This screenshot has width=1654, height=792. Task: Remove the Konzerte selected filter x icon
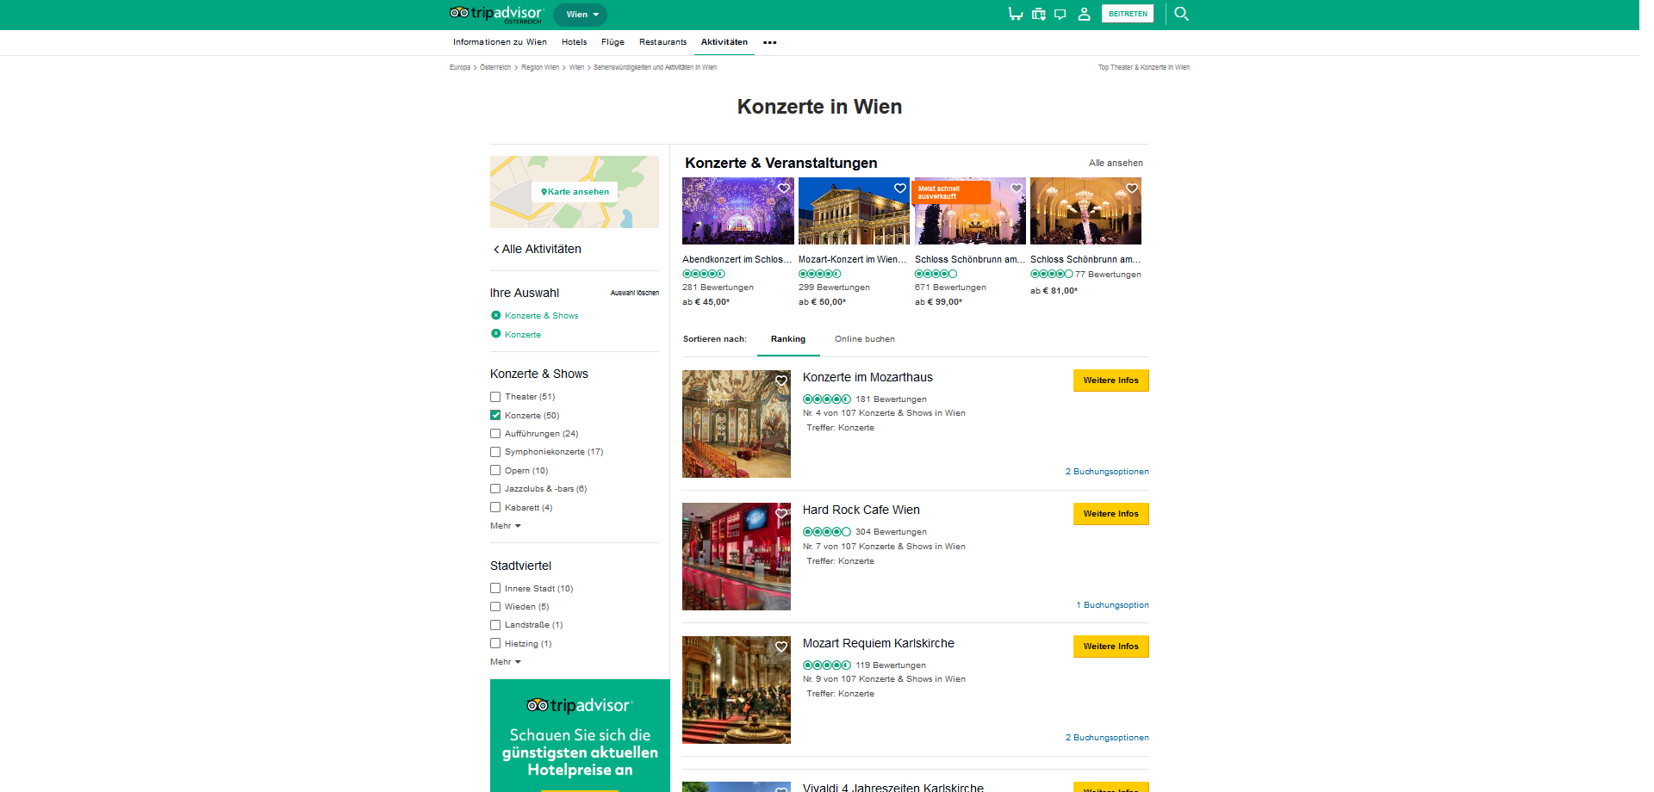point(496,334)
